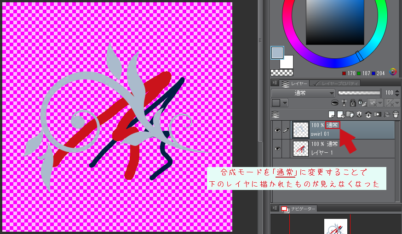Viewport: 402px width, 234px height.
Task: Click the 100 % 通常 text on レイヤー 1
Action: click(324, 144)
